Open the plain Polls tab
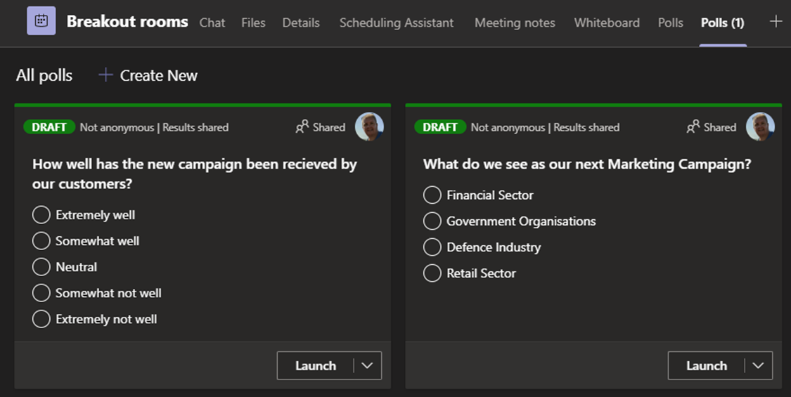This screenshot has height=397, width=791. (671, 22)
